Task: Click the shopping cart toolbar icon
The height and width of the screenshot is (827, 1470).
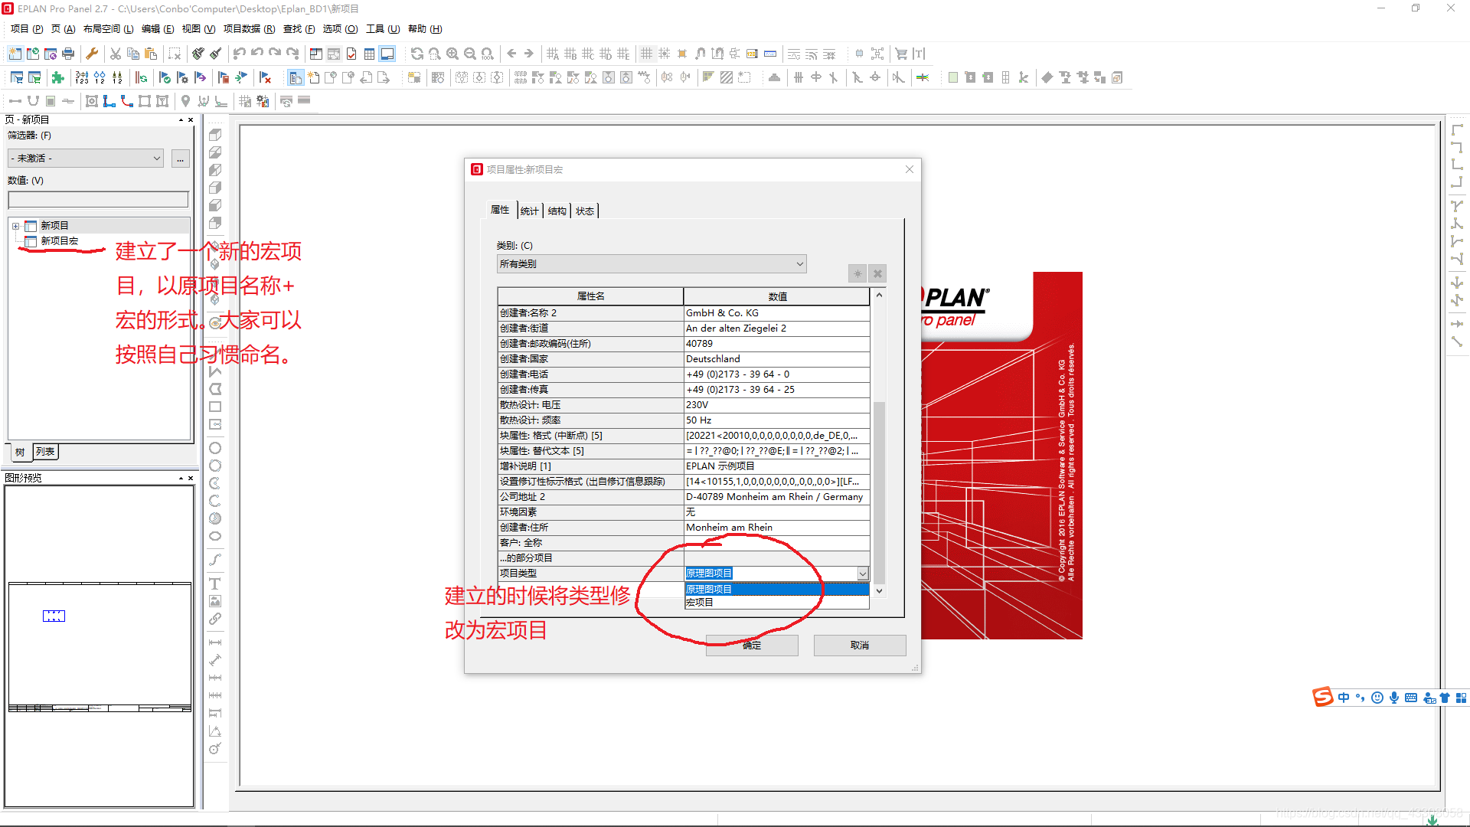Action: [901, 54]
